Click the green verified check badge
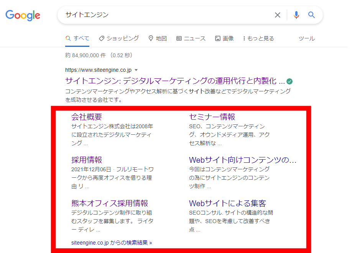Screen dimensions: 352x253 [x=289, y=81]
